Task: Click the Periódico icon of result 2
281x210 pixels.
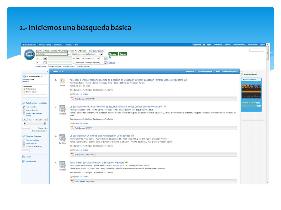Action: tap(62, 108)
